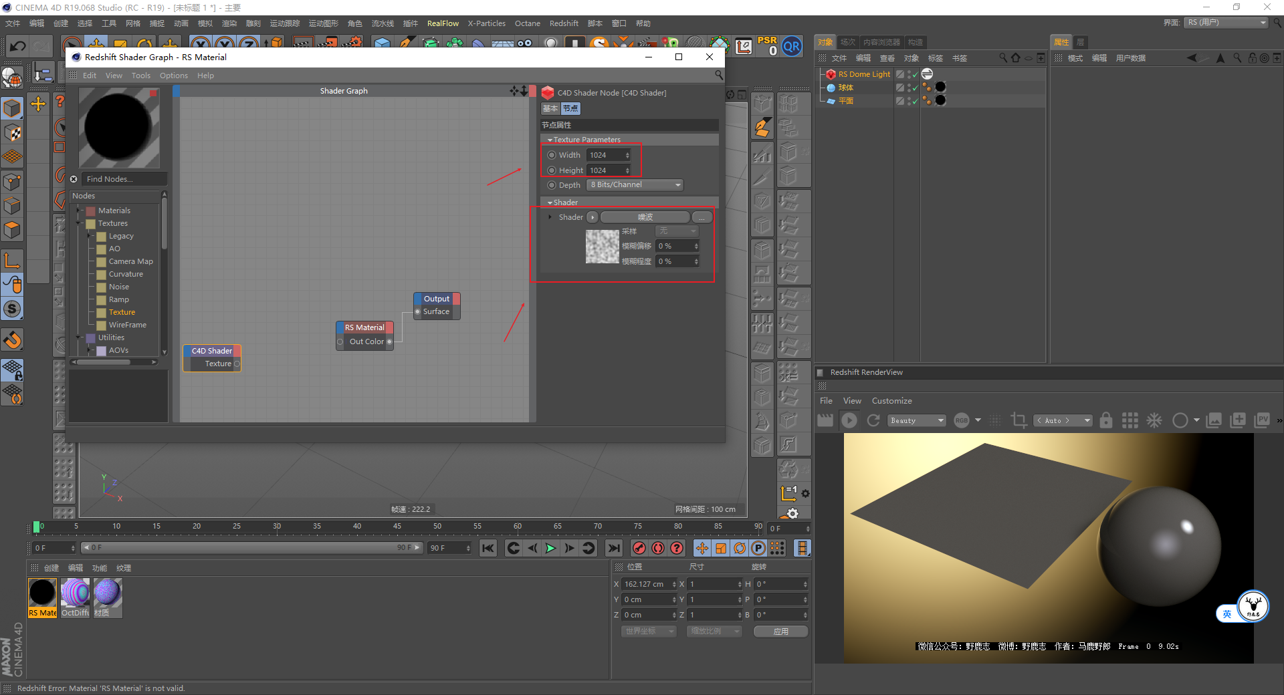Open RealFlow menu in main menu bar
Screen dimensions: 1284x695
(443, 23)
